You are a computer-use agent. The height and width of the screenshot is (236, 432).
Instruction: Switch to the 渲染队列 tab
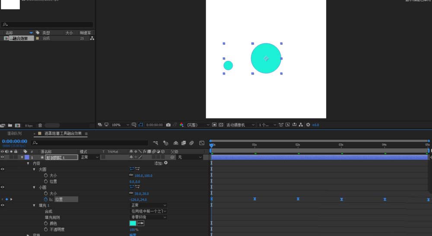(14, 134)
